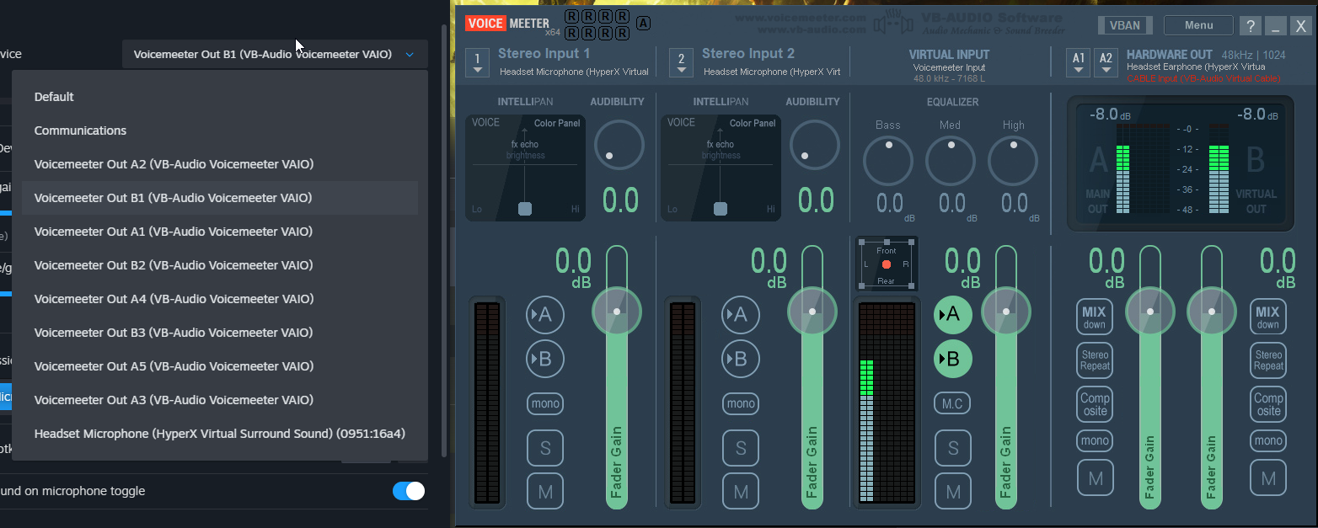
Task: Click the VB-Audio waveform logo
Action: pos(893,24)
